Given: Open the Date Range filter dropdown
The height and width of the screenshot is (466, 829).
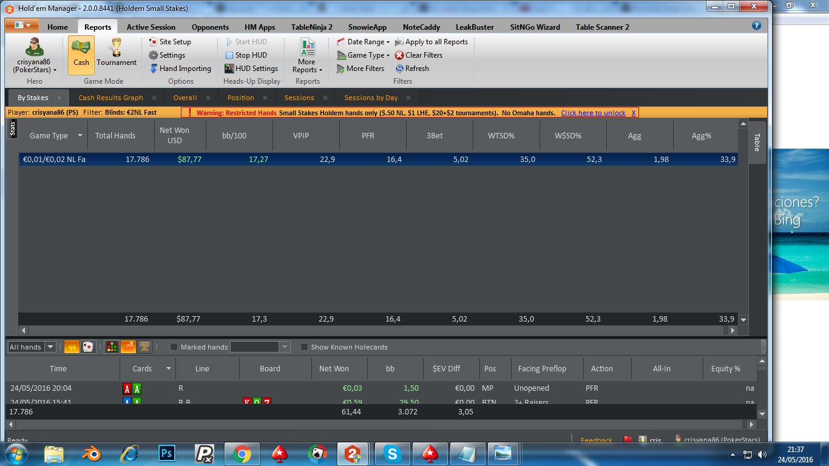Looking at the screenshot, I should click(363, 42).
